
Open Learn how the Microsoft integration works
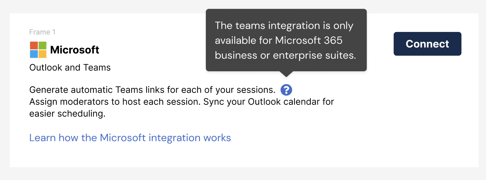tap(130, 138)
